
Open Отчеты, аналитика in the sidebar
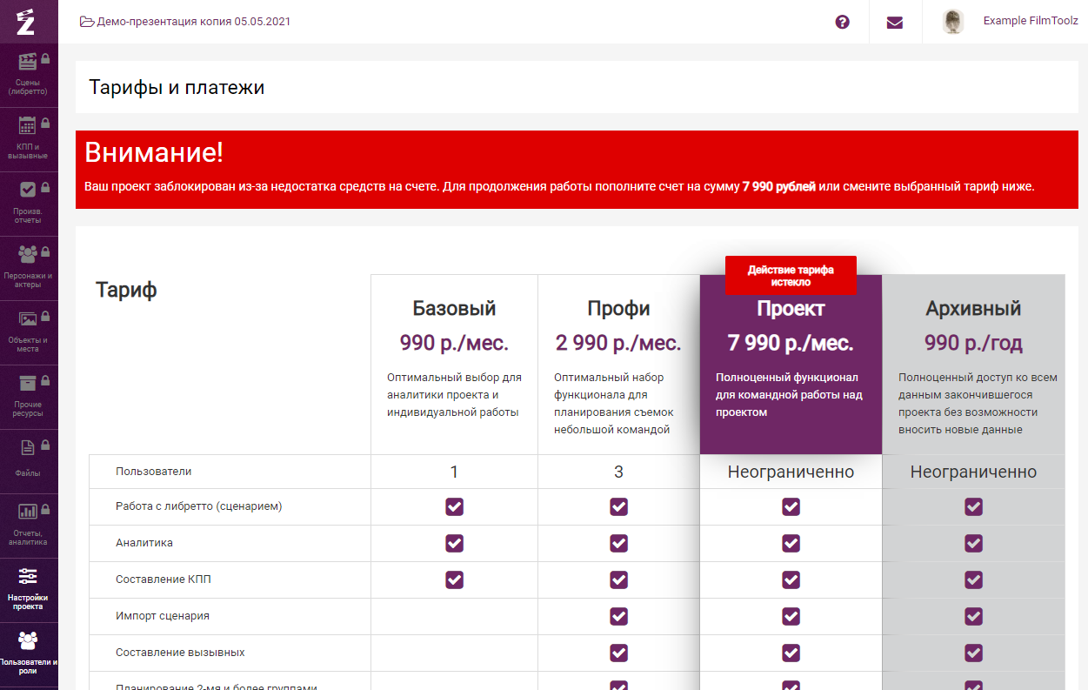coord(29,526)
